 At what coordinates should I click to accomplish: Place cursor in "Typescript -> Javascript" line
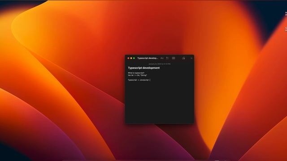point(139,80)
